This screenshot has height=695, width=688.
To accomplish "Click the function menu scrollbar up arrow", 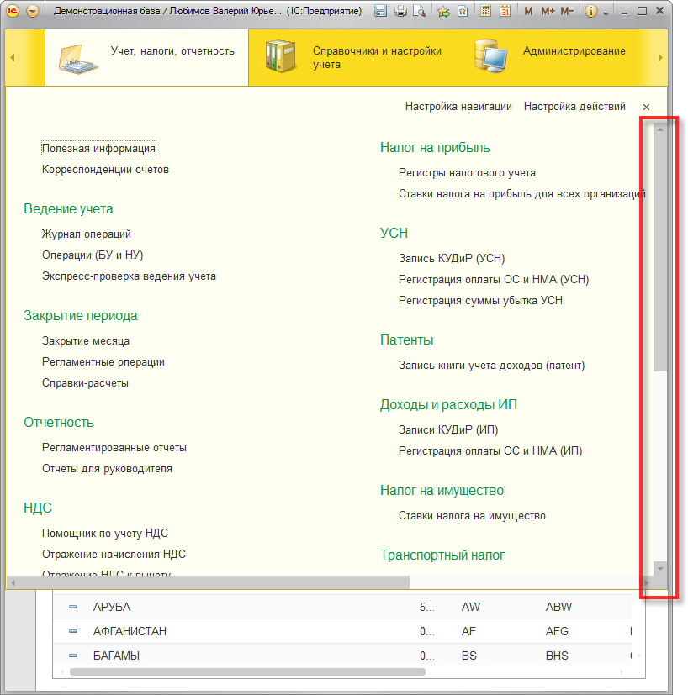I will click(660, 129).
